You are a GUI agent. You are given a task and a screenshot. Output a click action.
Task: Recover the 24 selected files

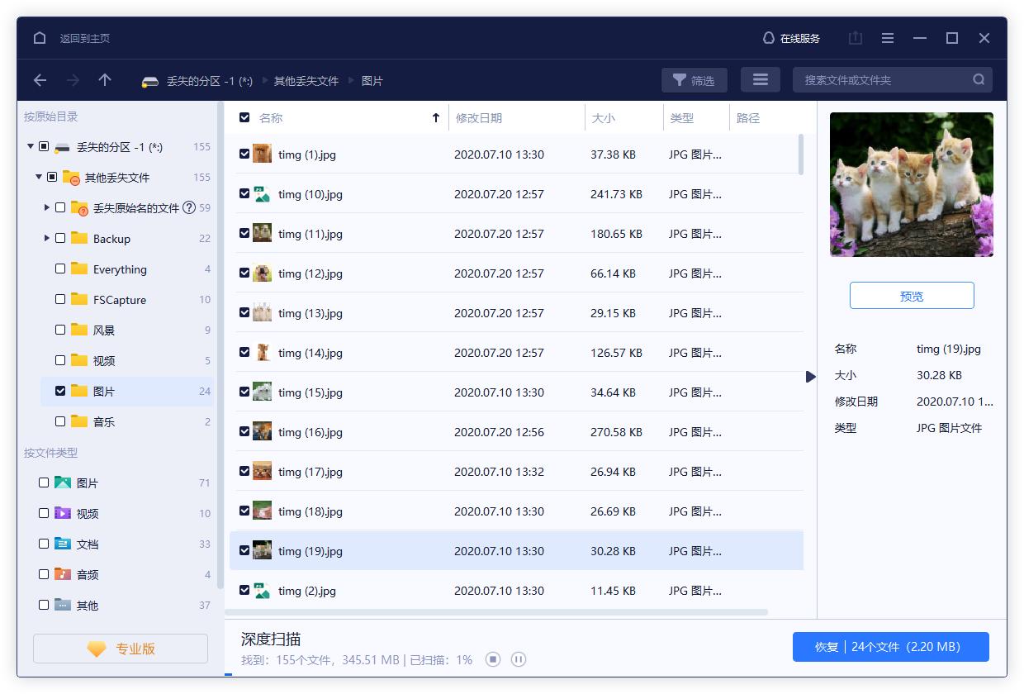pos(890,648)
